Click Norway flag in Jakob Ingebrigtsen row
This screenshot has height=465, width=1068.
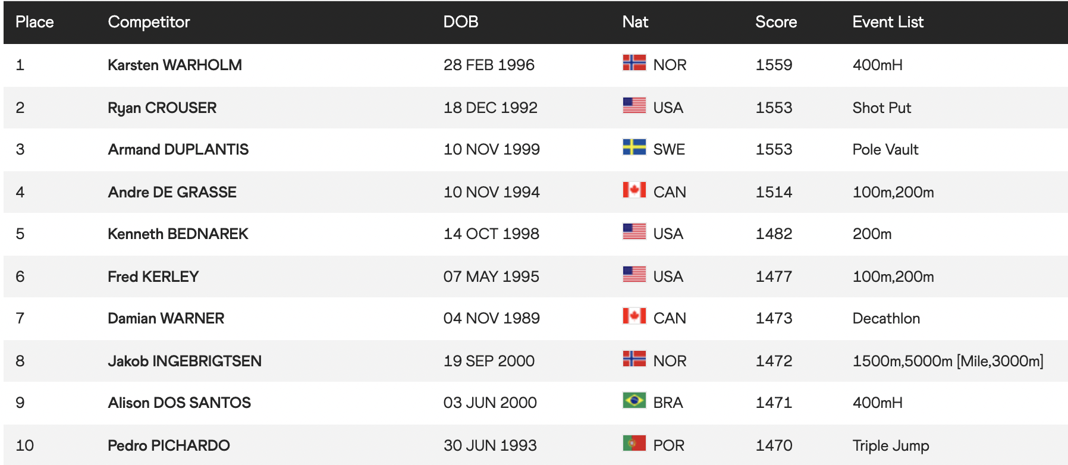click(634, 359)
